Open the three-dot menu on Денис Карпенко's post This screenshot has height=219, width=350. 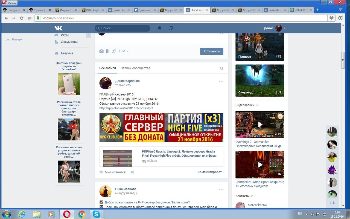point(221,81)
